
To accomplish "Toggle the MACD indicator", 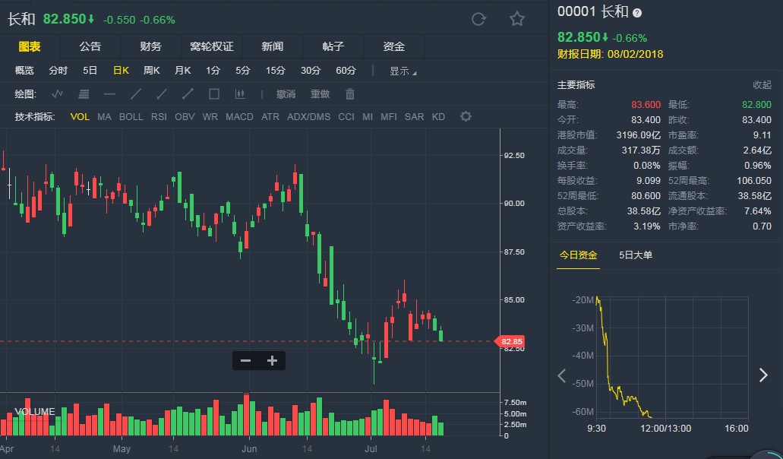I will tap(239, 117).
